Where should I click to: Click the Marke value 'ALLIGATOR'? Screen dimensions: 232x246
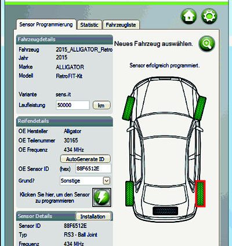tap(70, 67)
